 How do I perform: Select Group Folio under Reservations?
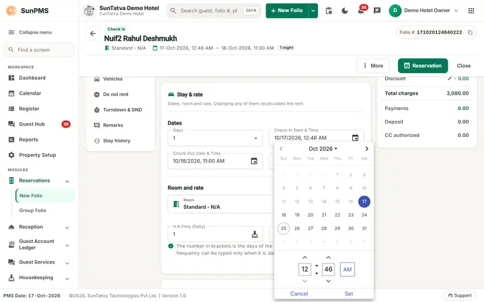pos(45,211)
